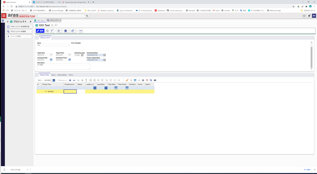Expand the Scheduling Type dropdown
The height and width of the screenshot is (174, 317).
click(82, 55)
